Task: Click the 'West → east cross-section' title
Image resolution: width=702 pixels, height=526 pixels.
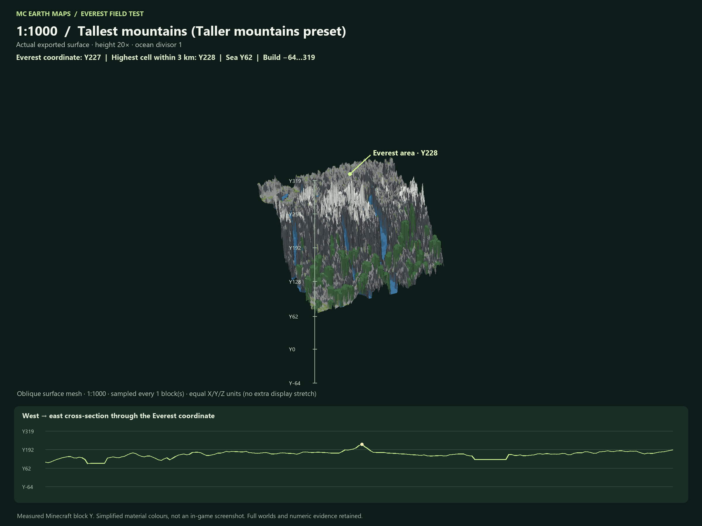Action: click(118, 416)
